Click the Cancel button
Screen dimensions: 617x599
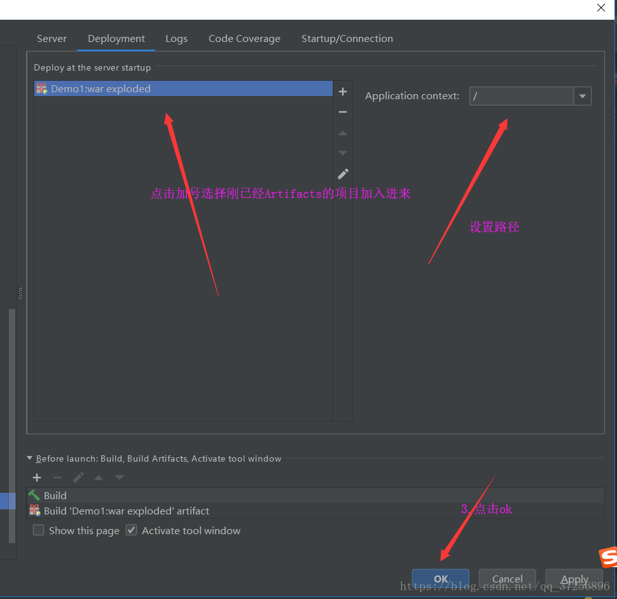pos(507,579)
